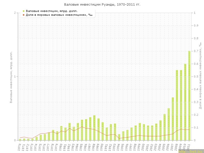Screen dimensions: 204x153
Task: Click the orange line peak at 1985
Action: click(x=82, y=127)
